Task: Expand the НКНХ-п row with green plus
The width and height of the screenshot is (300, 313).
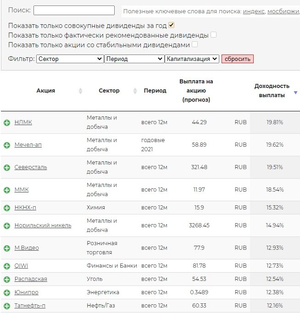Action: (x=7, y=208)
